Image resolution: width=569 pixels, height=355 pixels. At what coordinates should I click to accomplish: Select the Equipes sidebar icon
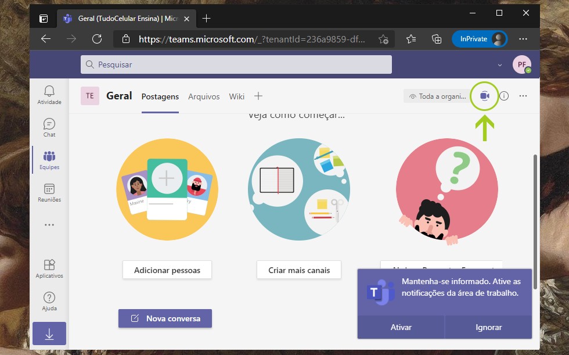click(49, 160)
